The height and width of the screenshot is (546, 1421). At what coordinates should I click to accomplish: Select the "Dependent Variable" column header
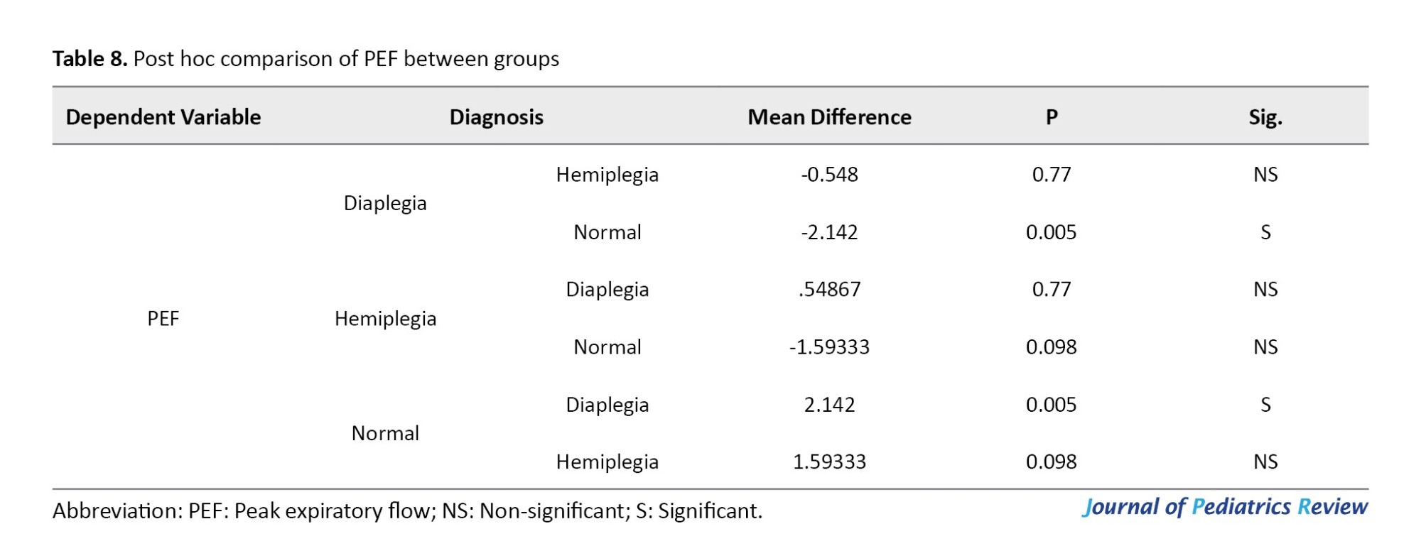(163, 117)
